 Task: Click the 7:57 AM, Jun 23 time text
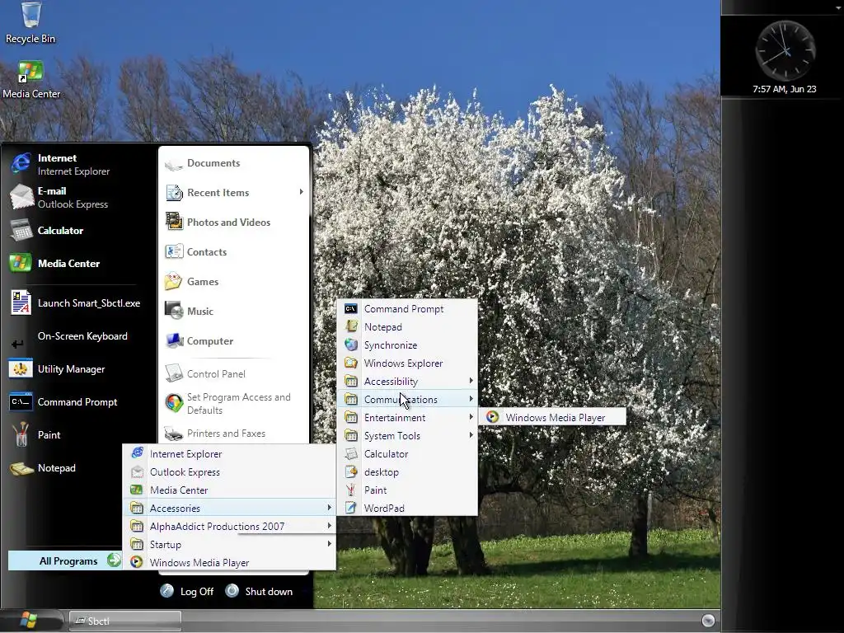(x=785, y=89)
